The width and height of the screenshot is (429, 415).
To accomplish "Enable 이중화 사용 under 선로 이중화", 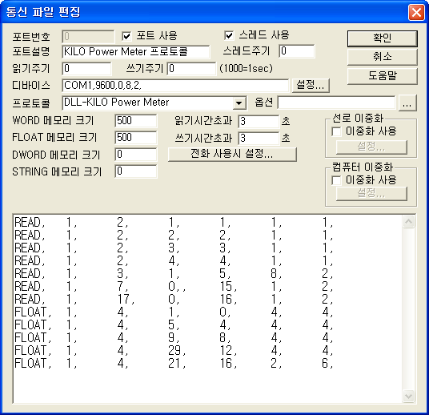I will pos(336,131).
